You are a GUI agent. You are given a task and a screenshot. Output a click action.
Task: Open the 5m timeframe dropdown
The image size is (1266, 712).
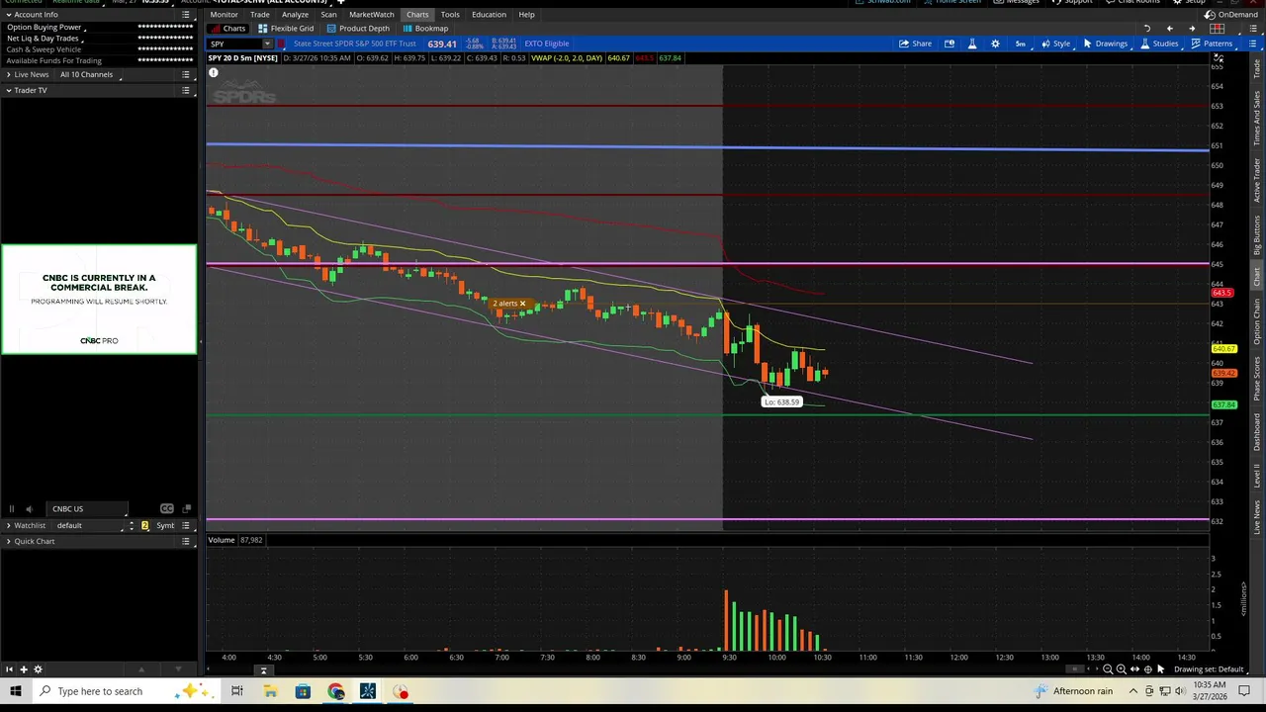coord(1020,44)
